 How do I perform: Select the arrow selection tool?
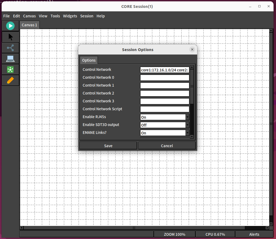[10, 37]
